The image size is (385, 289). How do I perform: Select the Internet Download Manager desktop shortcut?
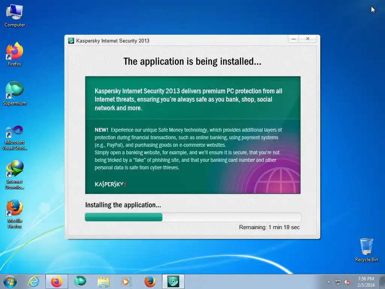15,175
